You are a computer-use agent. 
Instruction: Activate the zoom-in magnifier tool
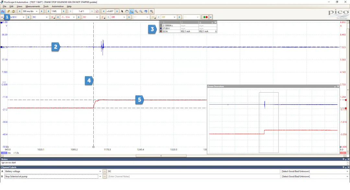tap(136, 11)
